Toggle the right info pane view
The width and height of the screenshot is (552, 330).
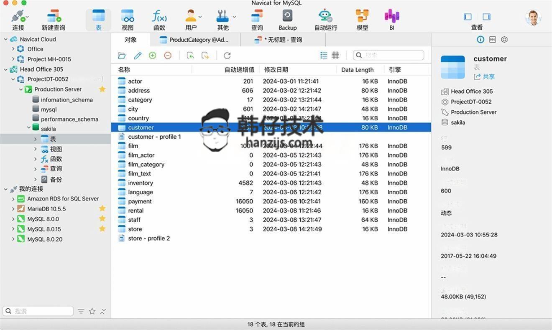click(x=486, y=17)
